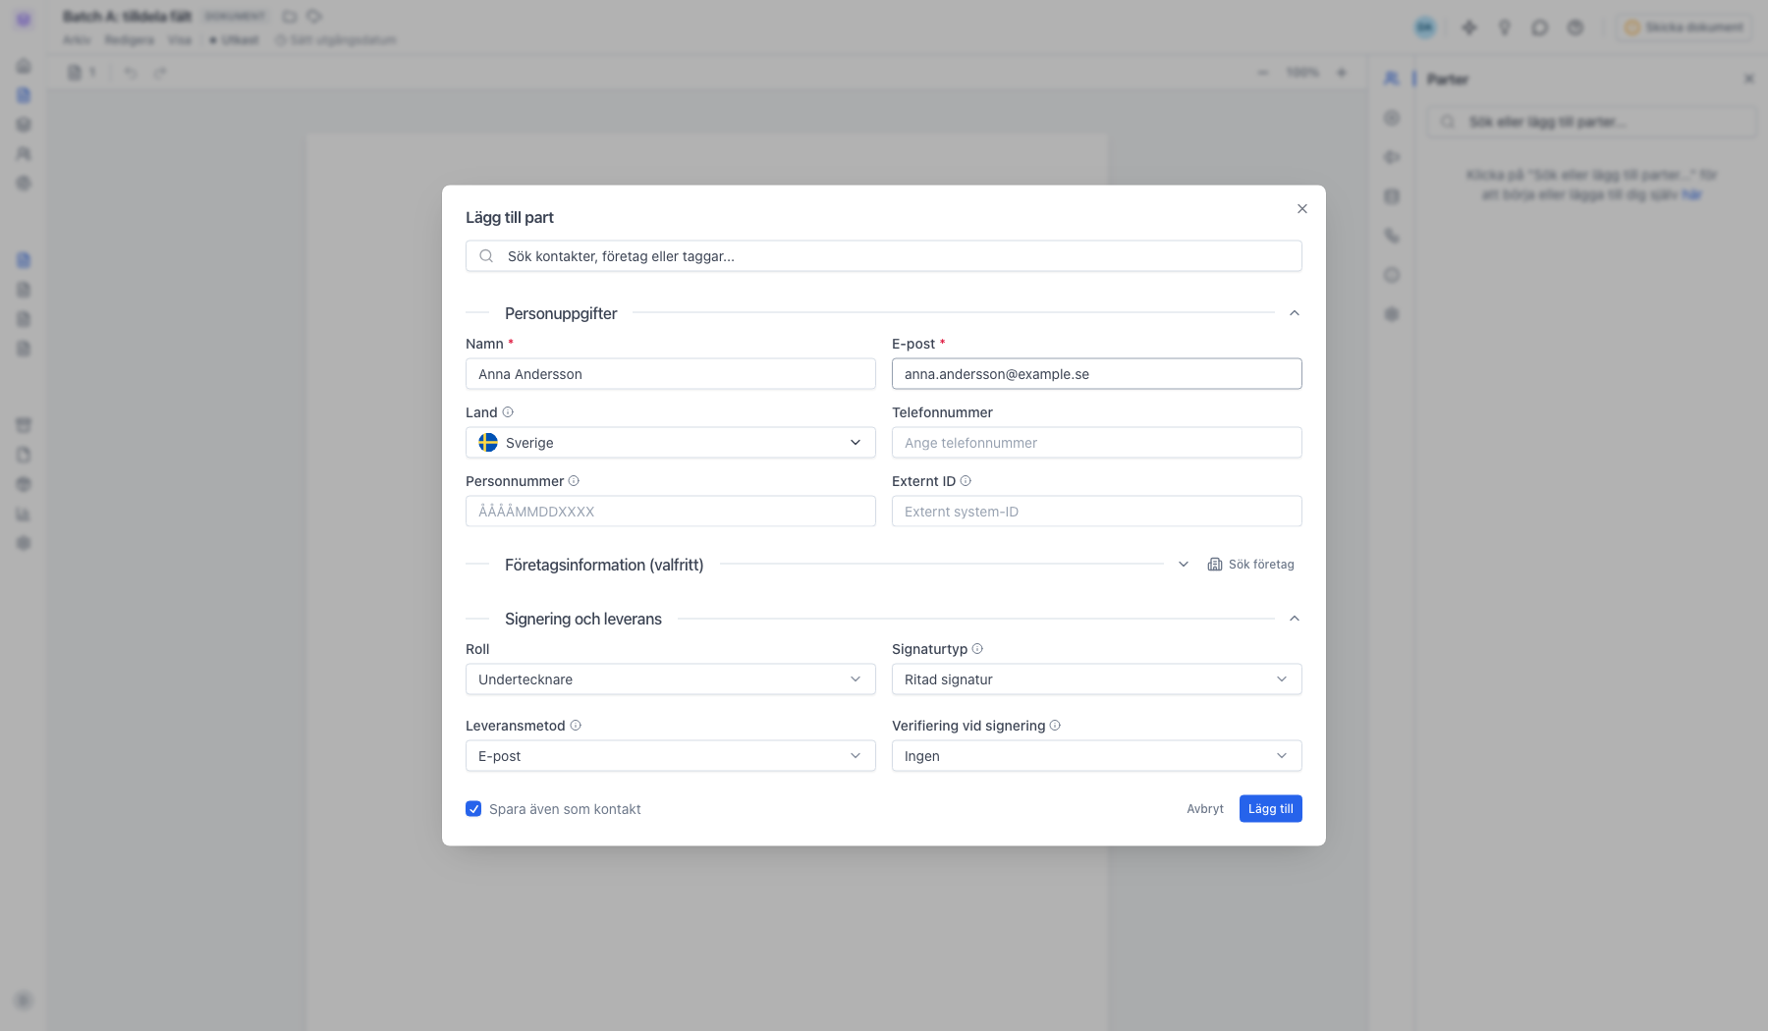
Task: Click the Telefonnummer input field
Action: coord(1097,443)
